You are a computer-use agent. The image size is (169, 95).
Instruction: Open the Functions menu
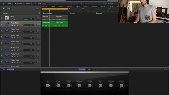[19, 4]
